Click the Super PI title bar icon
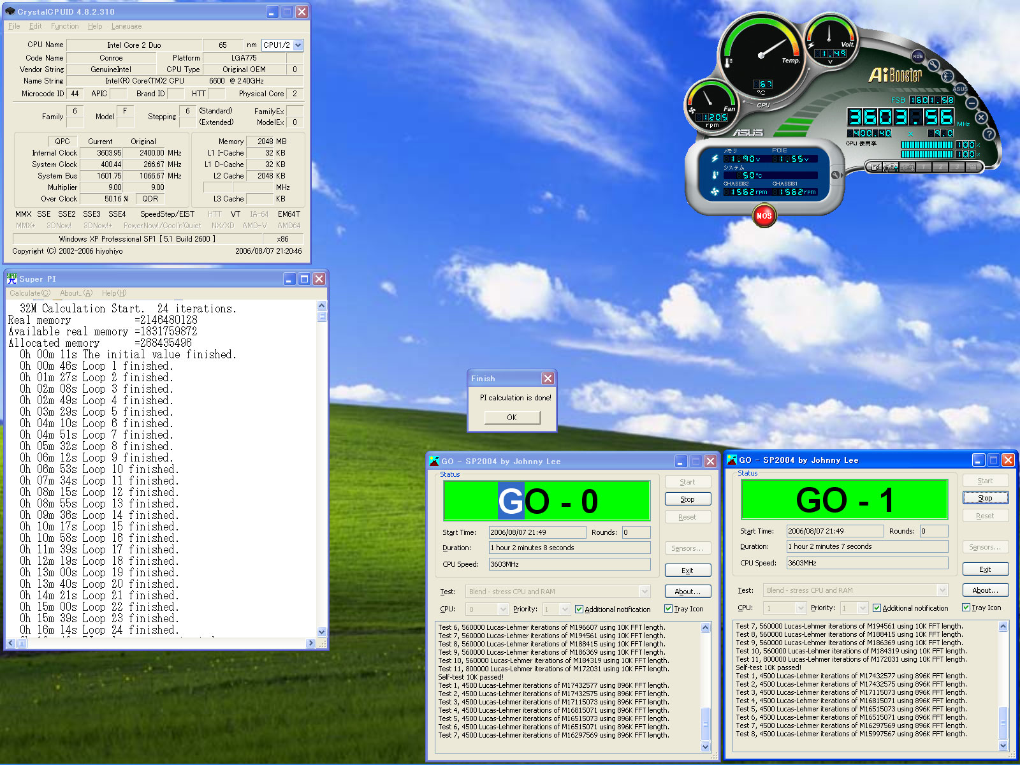 point(12,279)
